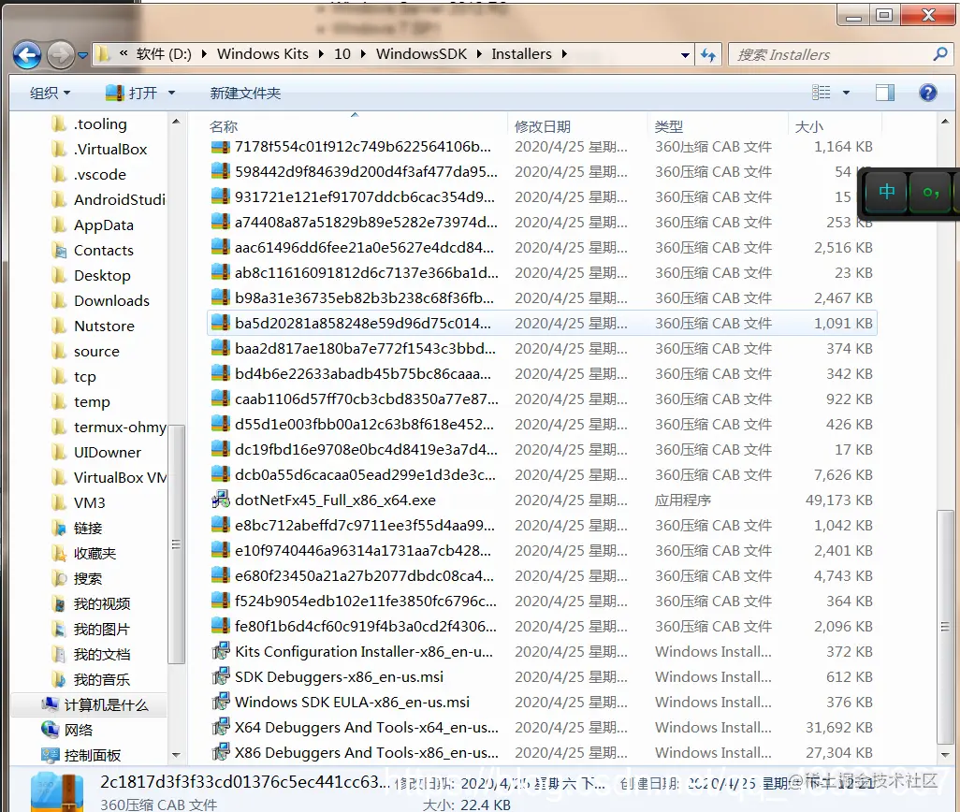
Task: Click the change view icon
Action: [x=821, y=93]
